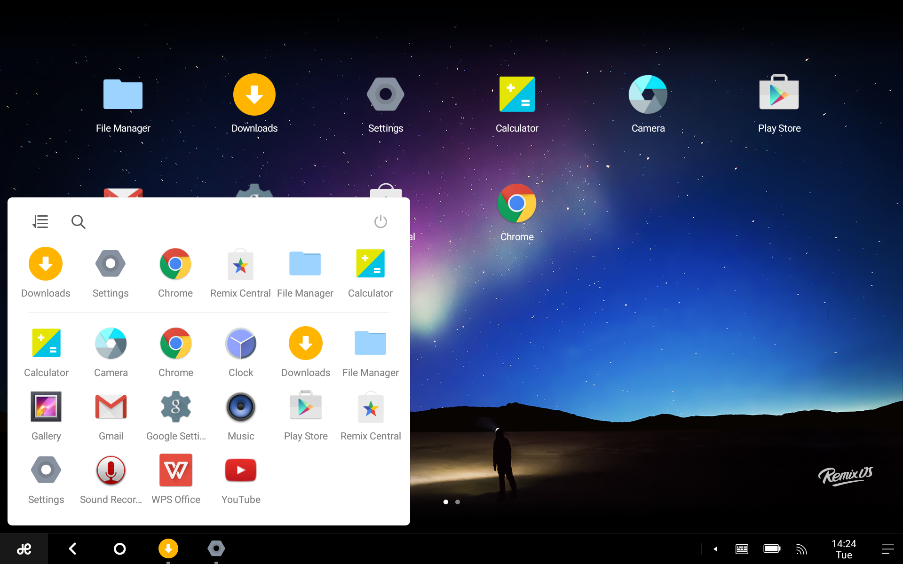Screen dimensions: 903x564
Task: Switch to second desktop page dot
Action: point(458,502)
